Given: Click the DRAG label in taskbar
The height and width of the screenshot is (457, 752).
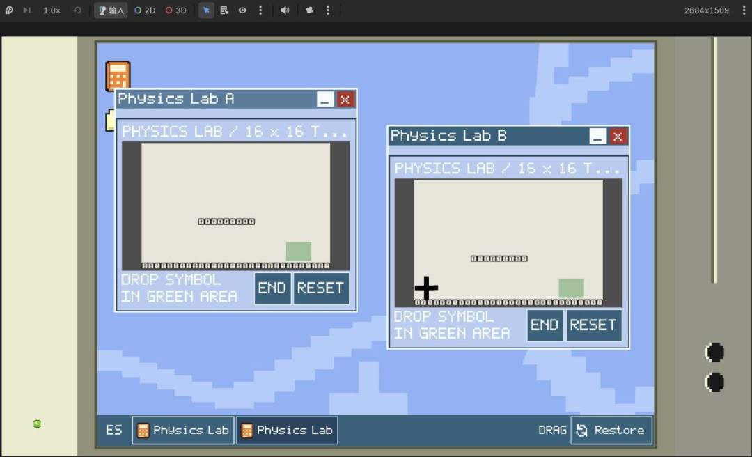Looking at the screenshot, I should click(552, 430).
